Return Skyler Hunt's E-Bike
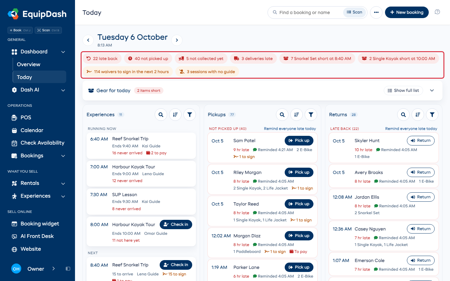 tap(421, 140)
